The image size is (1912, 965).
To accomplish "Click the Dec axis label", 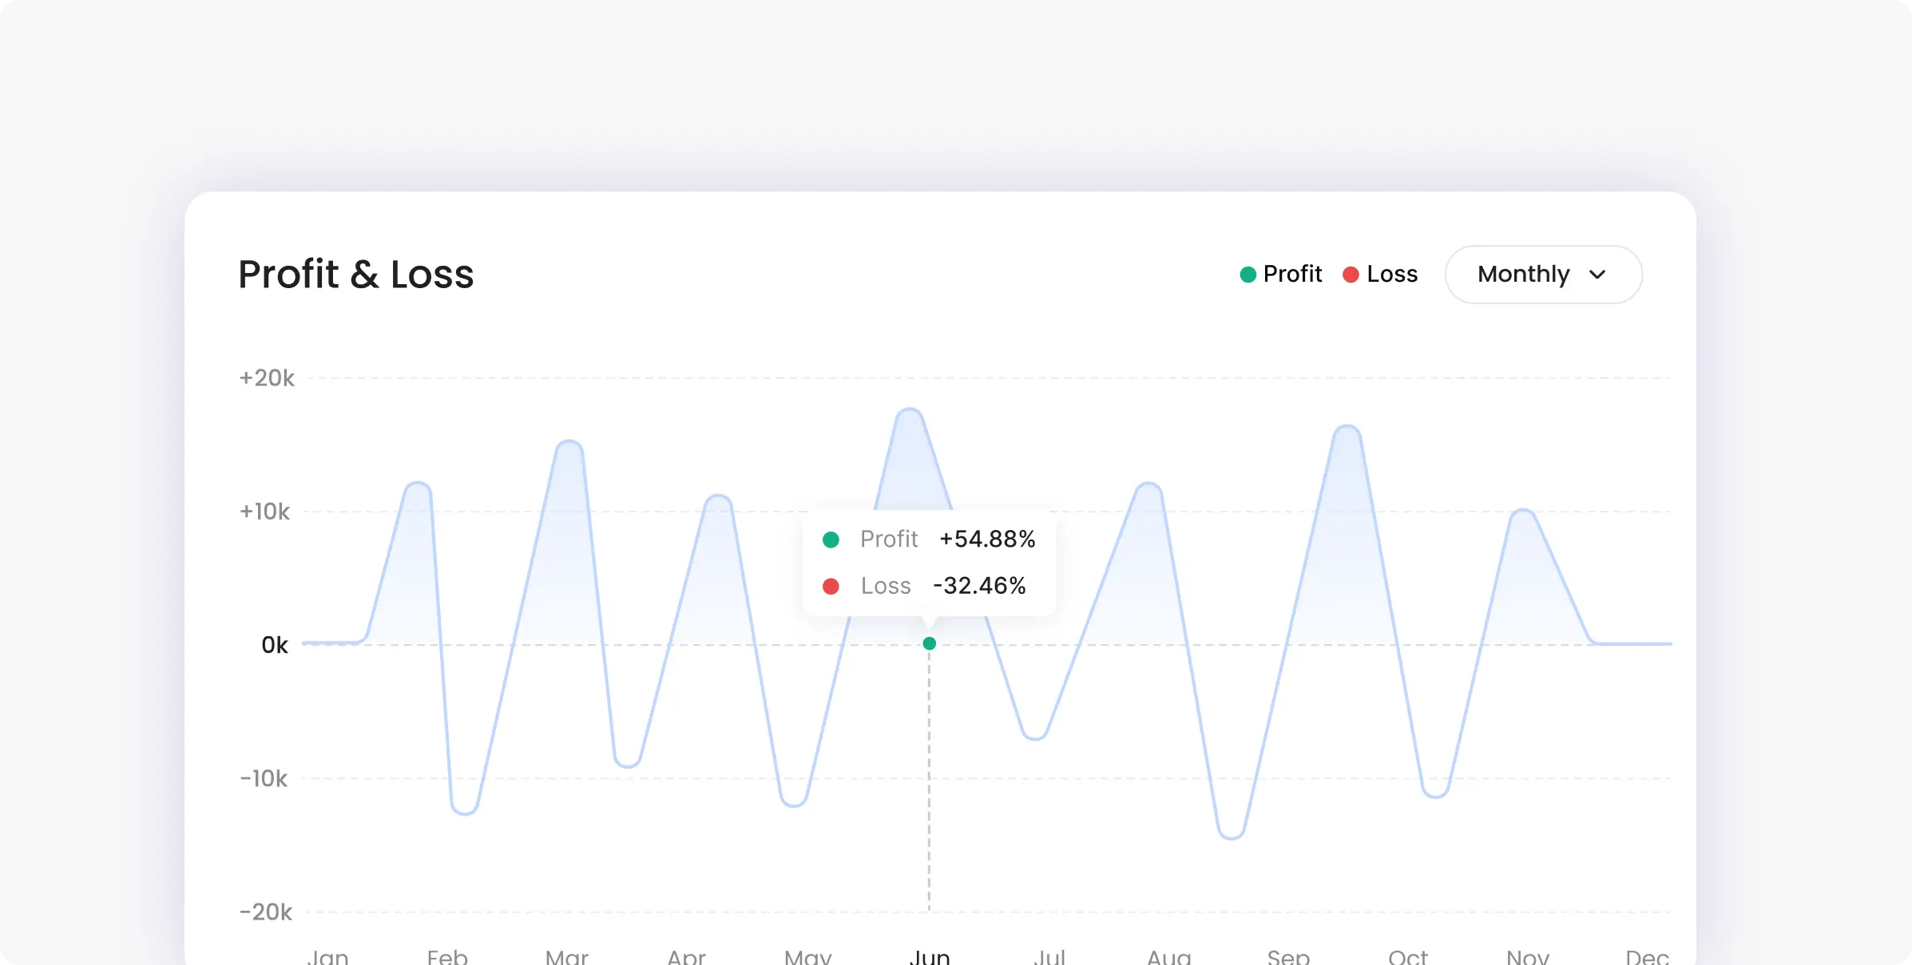I will click(x=1647, y=956).
